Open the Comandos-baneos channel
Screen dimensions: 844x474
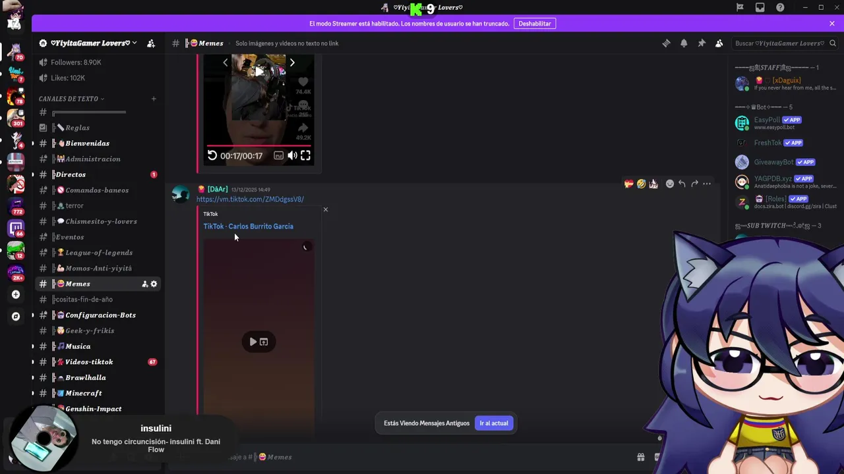[97, 190]
